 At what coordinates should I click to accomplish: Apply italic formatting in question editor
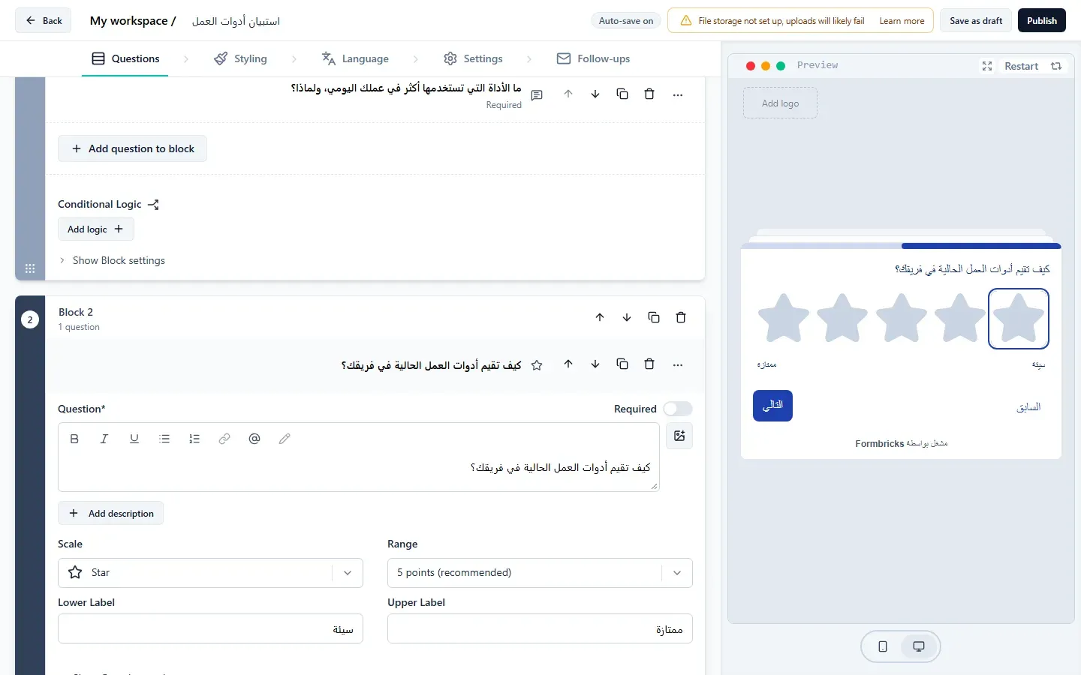(x=104, y=439)
